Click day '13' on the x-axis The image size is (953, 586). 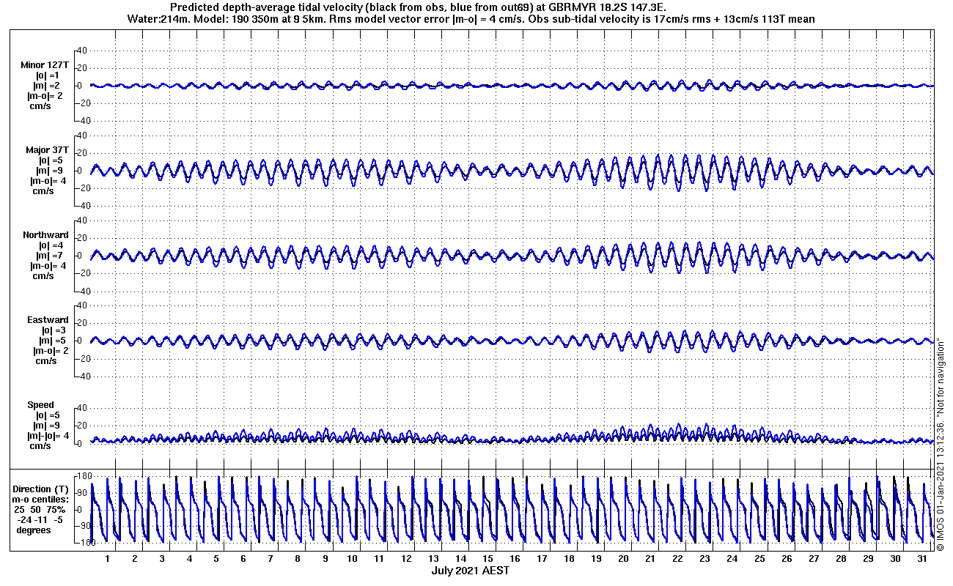433,559
